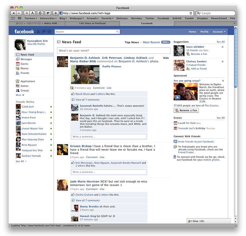246x236 pixels.
Task: Decrease text size with small A button
Action: 27,13
